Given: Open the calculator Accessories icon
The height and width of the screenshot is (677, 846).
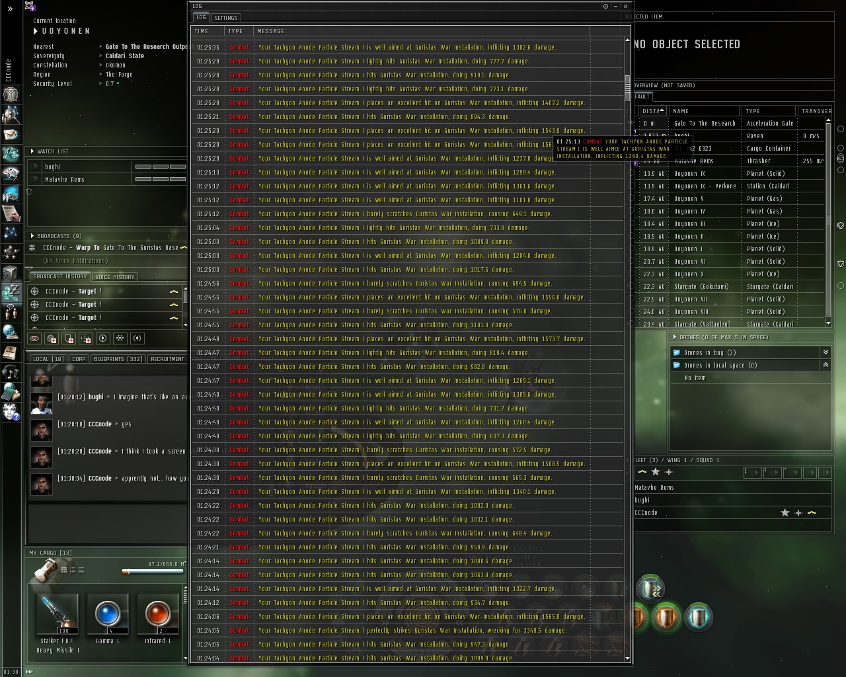Looking at the screenshot, I should pyautogui.click(x=11, y=391).
